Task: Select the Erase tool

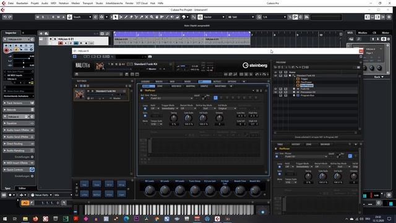Action: click(x=131, y=17)
